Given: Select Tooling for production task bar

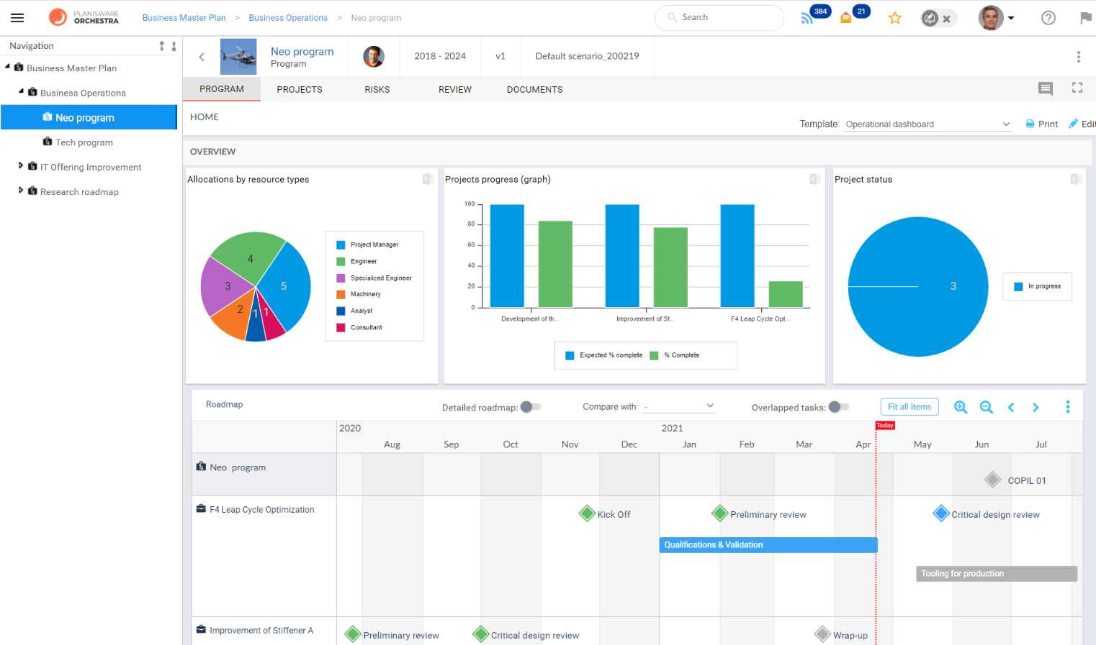Looking at the screenshot, I should click(997, 574).
